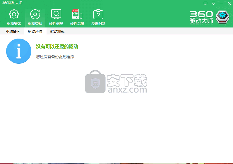Close the 360驱动大师 window

pos(229,3)
